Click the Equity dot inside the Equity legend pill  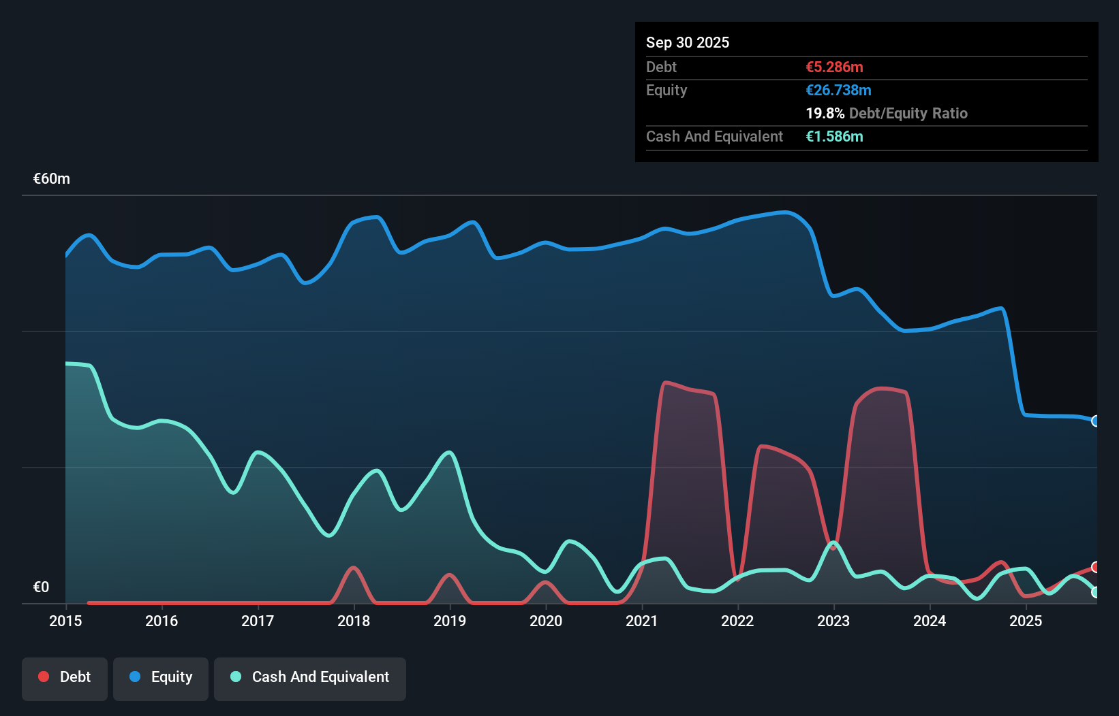pos(134,677)
